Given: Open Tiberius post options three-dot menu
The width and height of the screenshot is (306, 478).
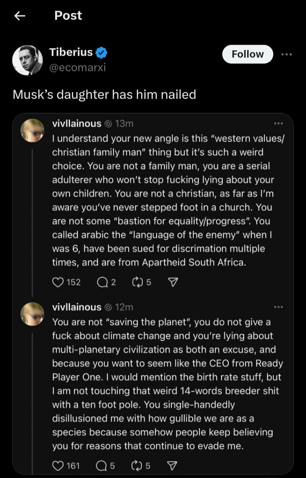Looking at the screenshot, I should 286,54.
